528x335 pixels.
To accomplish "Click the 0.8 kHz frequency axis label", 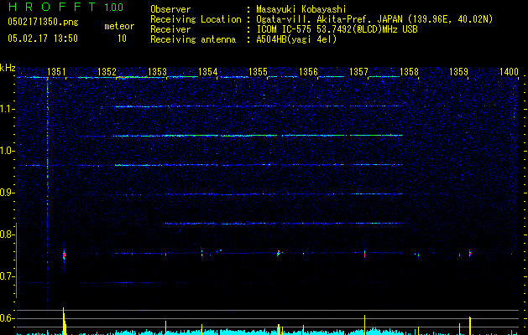I will click(x=7, y=234).
